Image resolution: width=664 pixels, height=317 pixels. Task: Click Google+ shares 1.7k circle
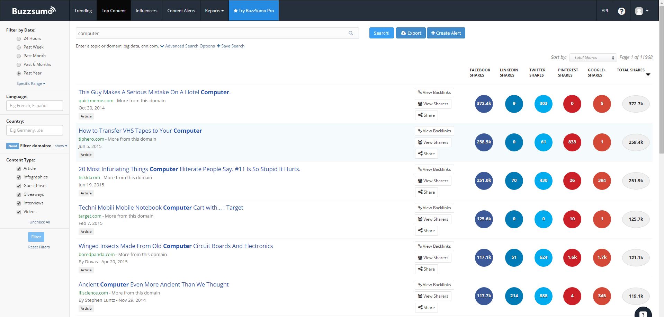tap(602, 257)
